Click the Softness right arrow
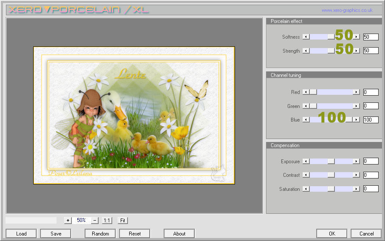 tap(356, 37)
